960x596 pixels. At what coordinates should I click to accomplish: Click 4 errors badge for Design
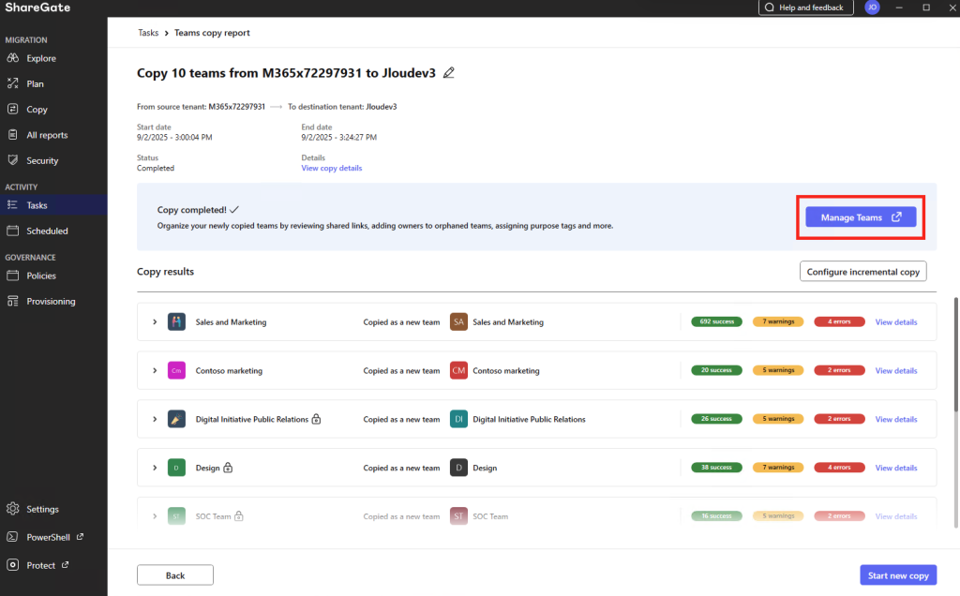[x=839, y=468]
